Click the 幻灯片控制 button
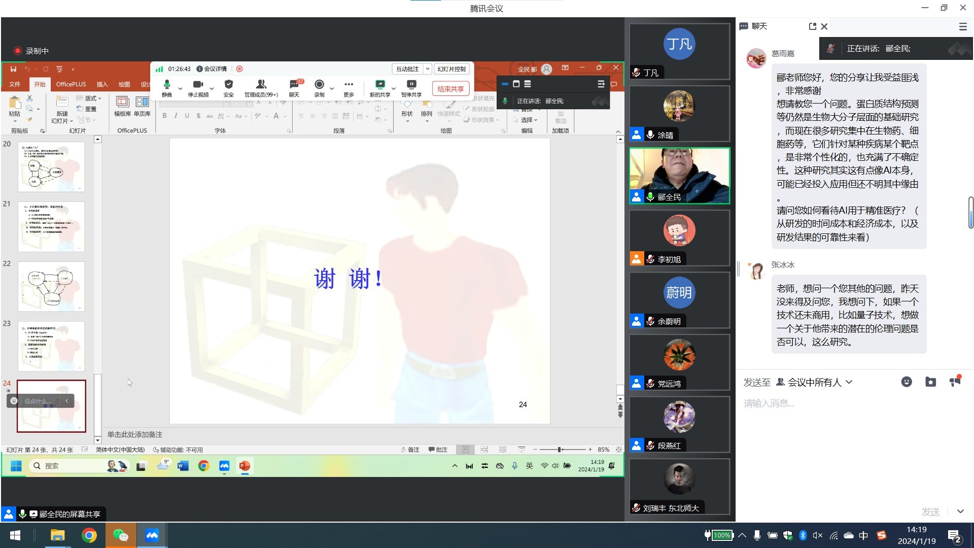The width and height of the screenshot is (974, 548). click(451, 69)
